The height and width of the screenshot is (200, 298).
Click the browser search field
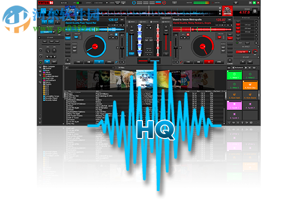(x=91, y=67)
